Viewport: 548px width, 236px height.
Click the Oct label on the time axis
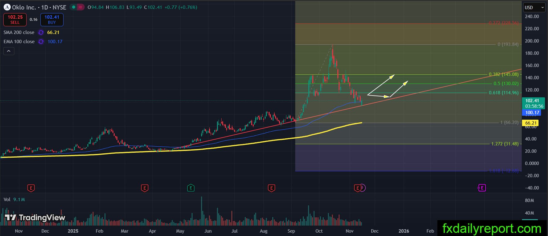point(319,231)
